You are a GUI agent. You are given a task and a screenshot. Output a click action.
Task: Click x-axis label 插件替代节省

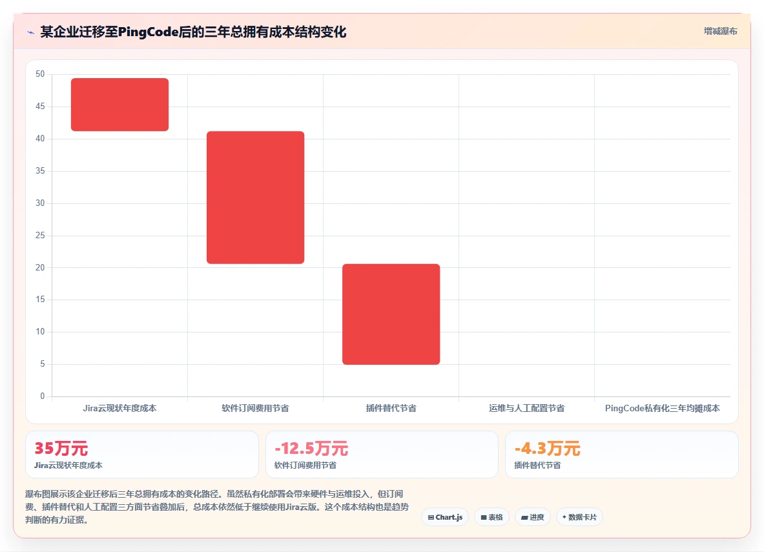[391, 408]
